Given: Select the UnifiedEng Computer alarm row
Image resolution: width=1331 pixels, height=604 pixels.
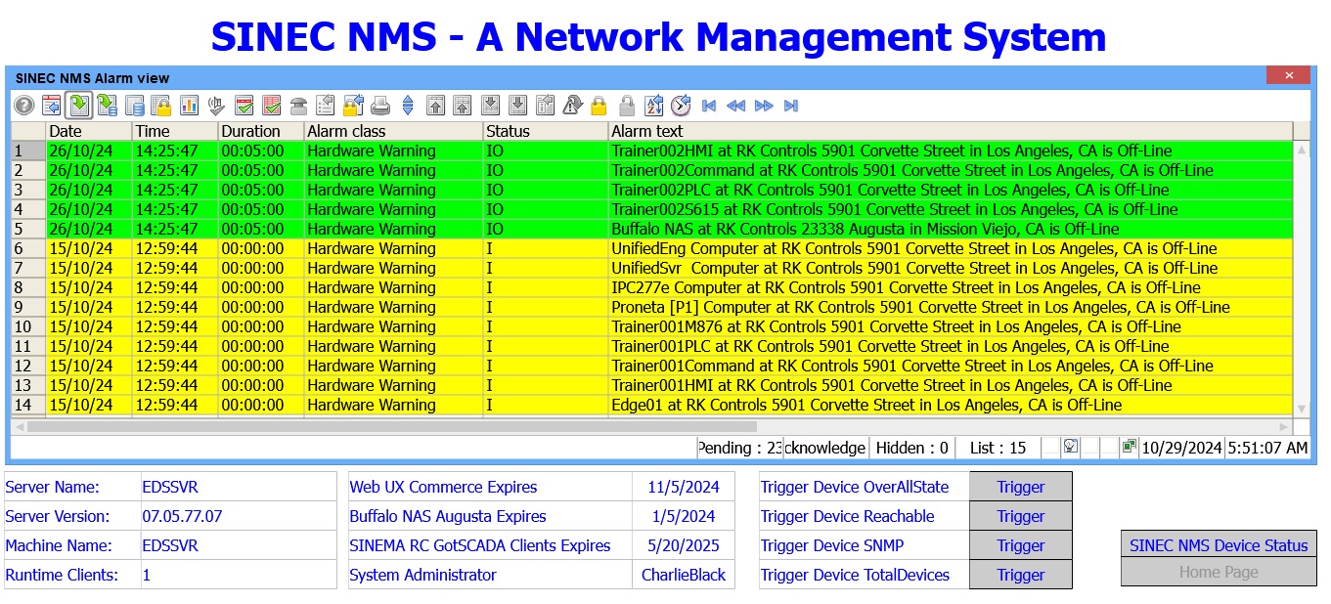Looking at the screenshot, I should tap(652, 248).
